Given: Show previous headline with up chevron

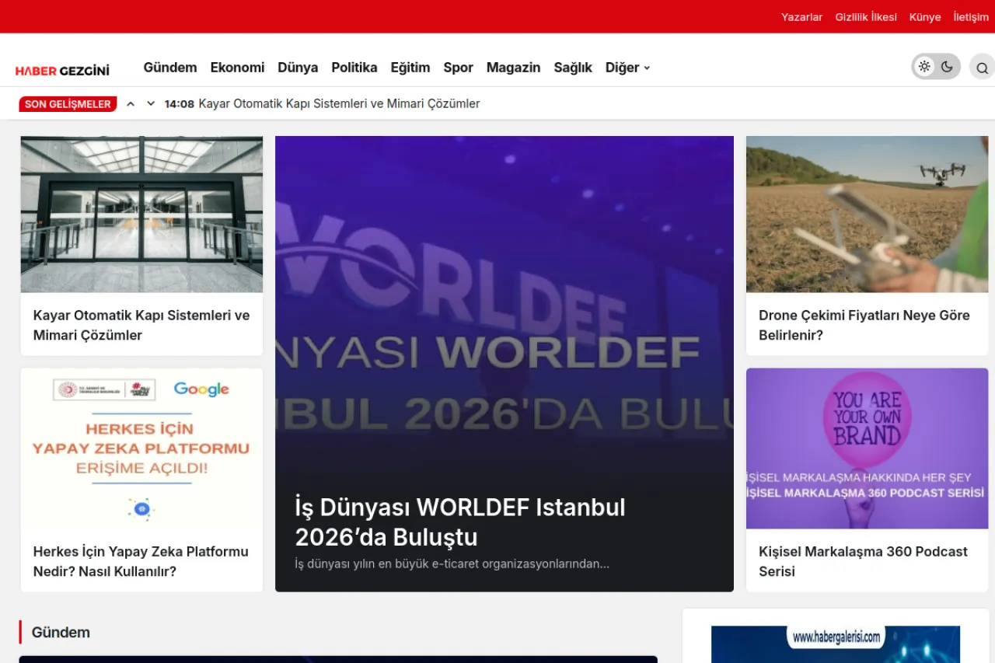Looking at the screenshot, I should (x=131, y=103).
